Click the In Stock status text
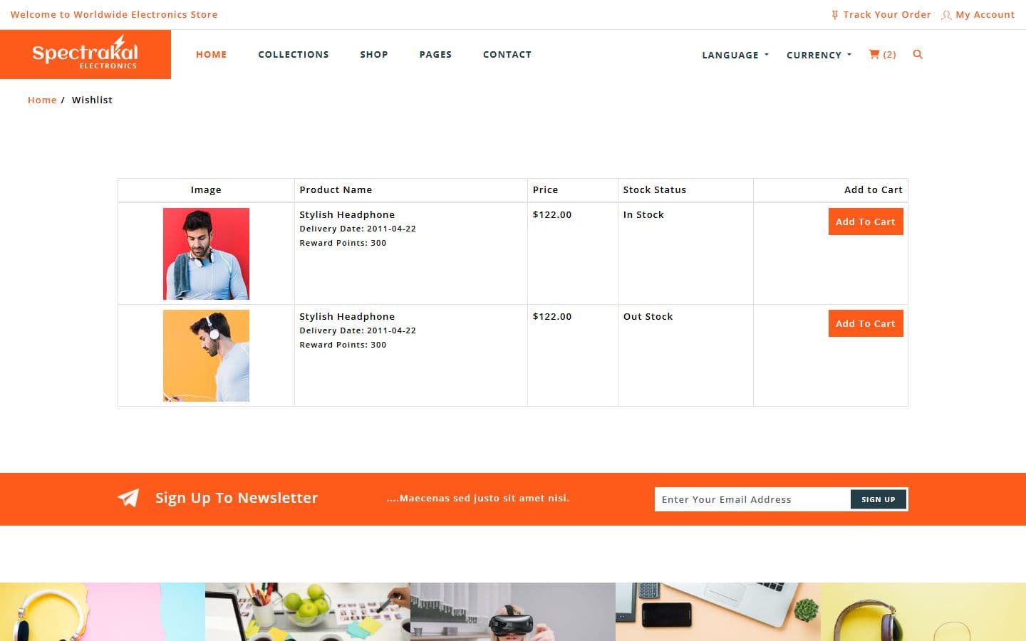1026x641 pixels. [x=643, y=214]
